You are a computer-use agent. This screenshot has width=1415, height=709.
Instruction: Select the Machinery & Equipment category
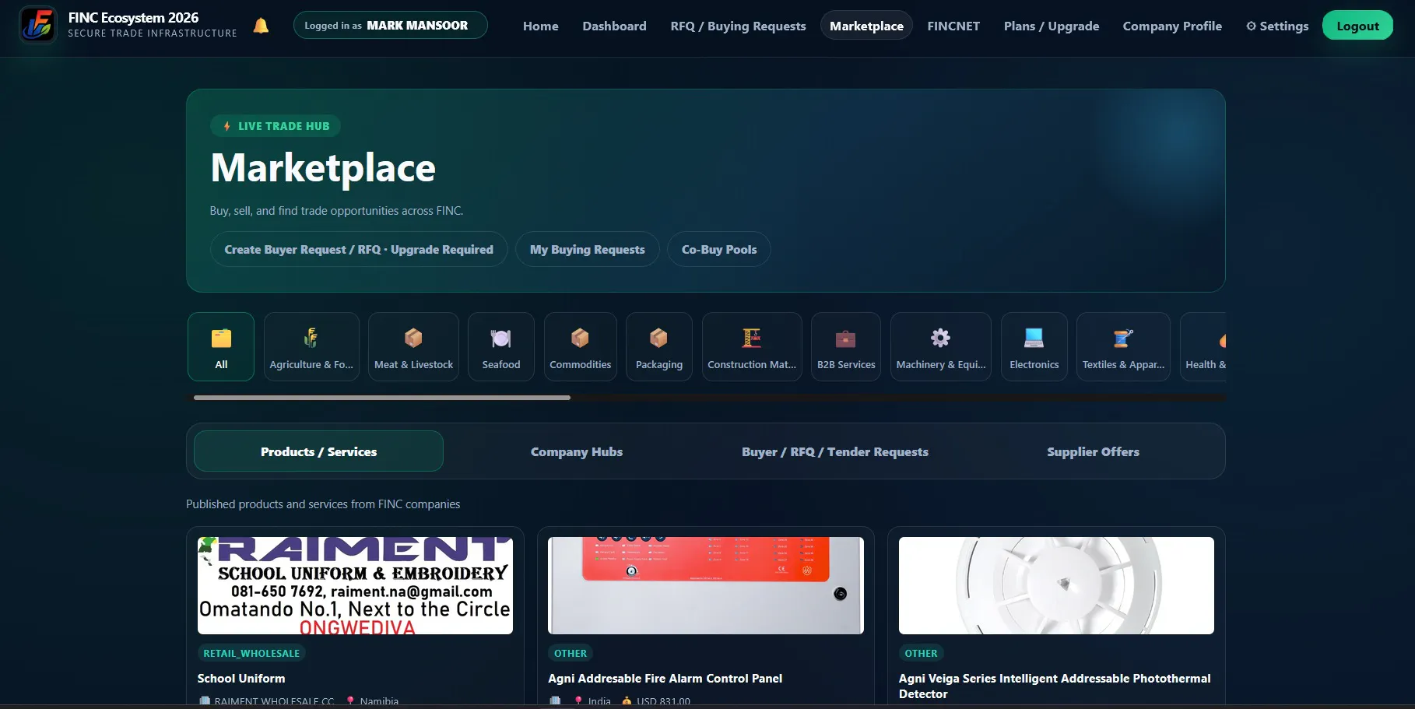click(941, 346)
